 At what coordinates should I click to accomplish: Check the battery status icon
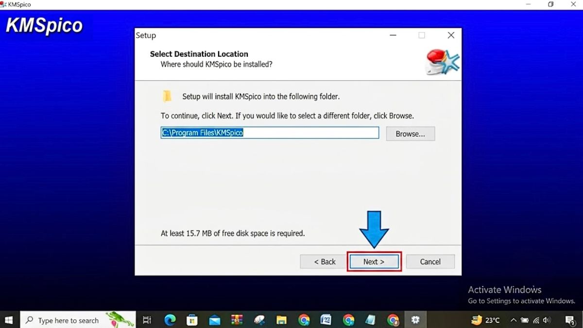[525, 320]
